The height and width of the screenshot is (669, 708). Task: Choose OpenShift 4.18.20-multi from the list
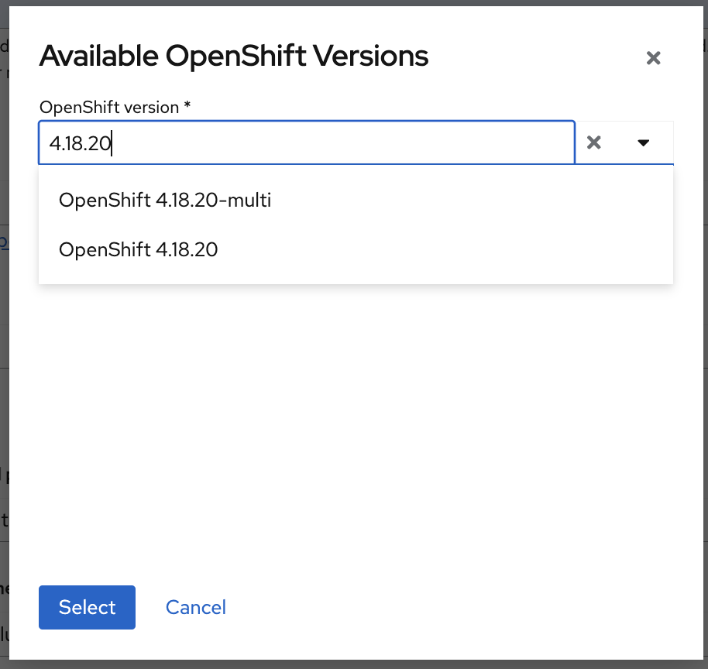coord(165,201)
